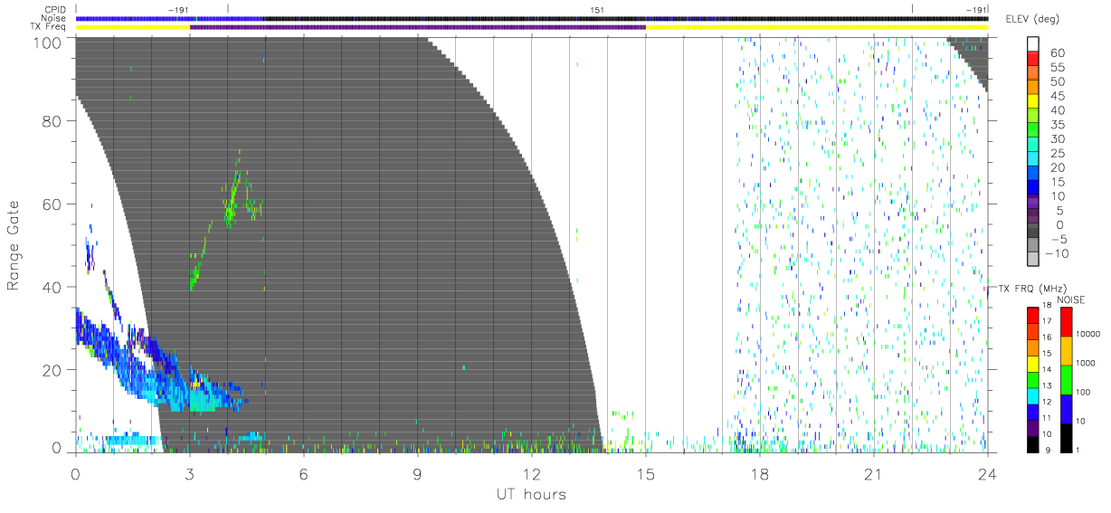Click the purple section of TX Freq strip

(418, 27)
